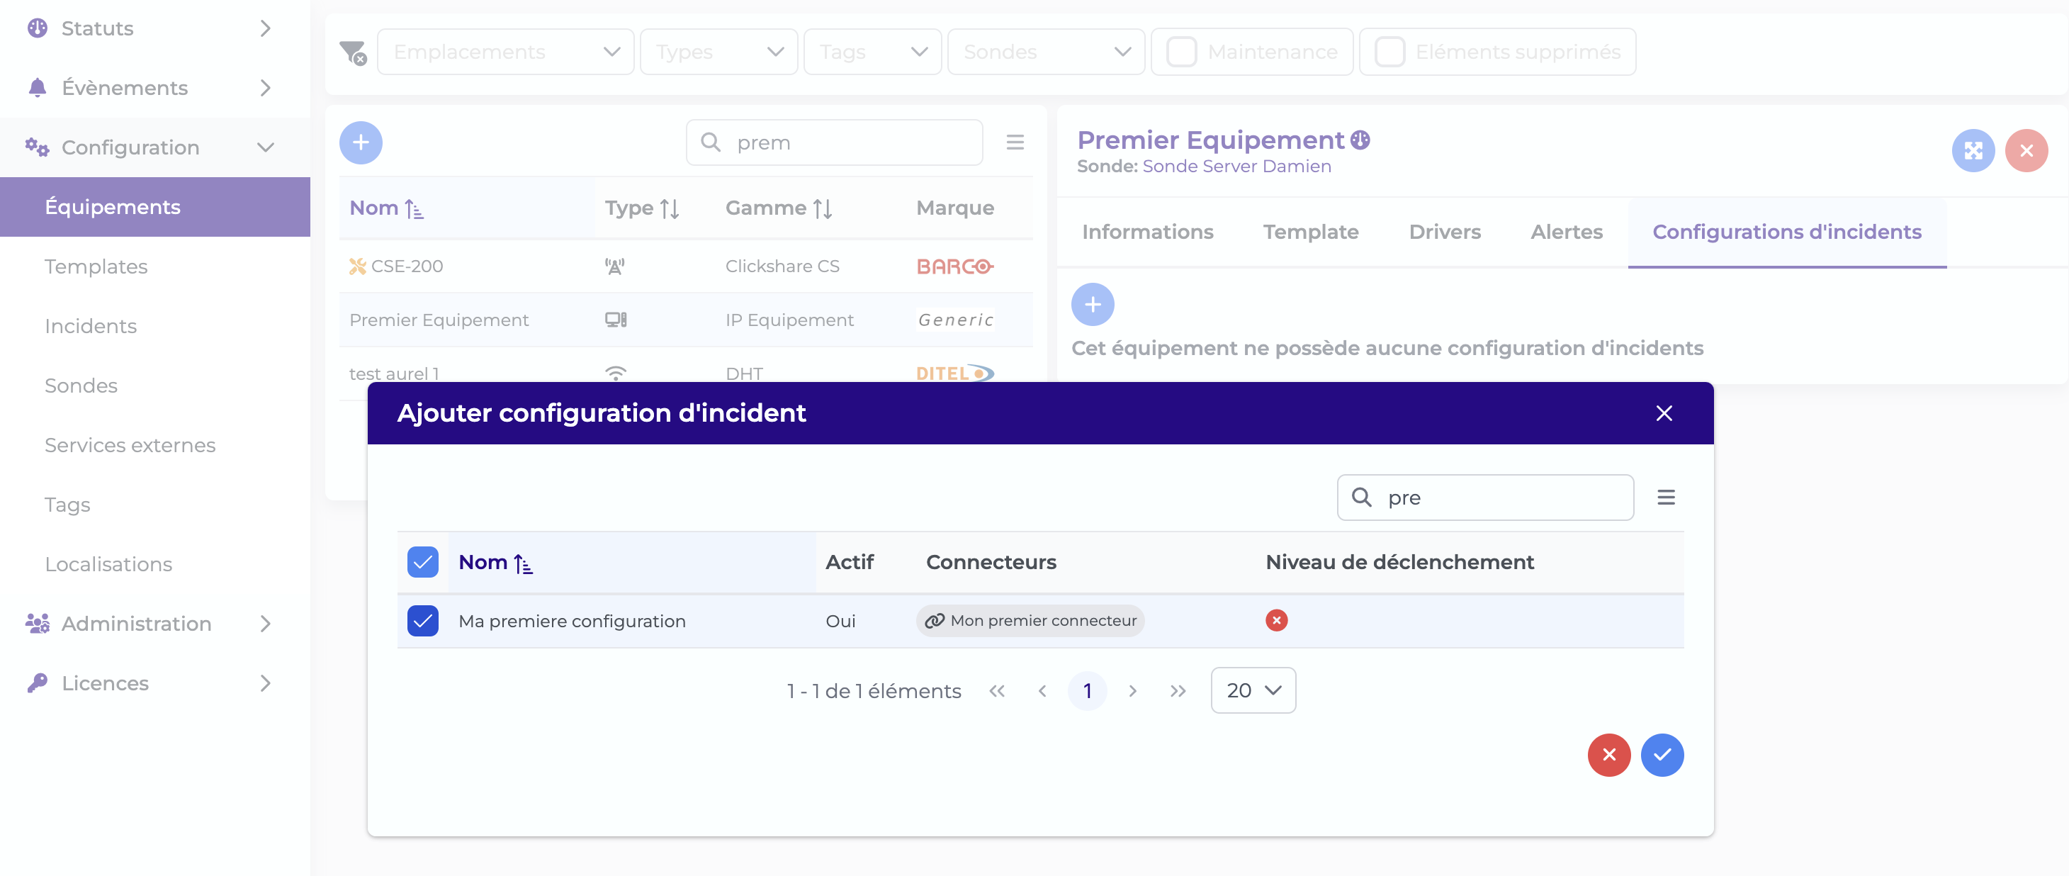Open Tags in the sidebar

(x=155, y=505)
